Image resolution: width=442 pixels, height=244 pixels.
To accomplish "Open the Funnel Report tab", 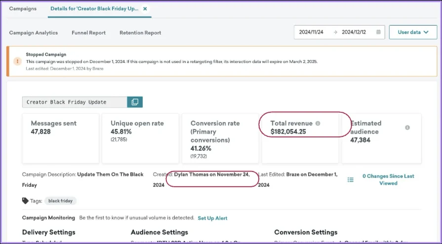I will [88, 33].
